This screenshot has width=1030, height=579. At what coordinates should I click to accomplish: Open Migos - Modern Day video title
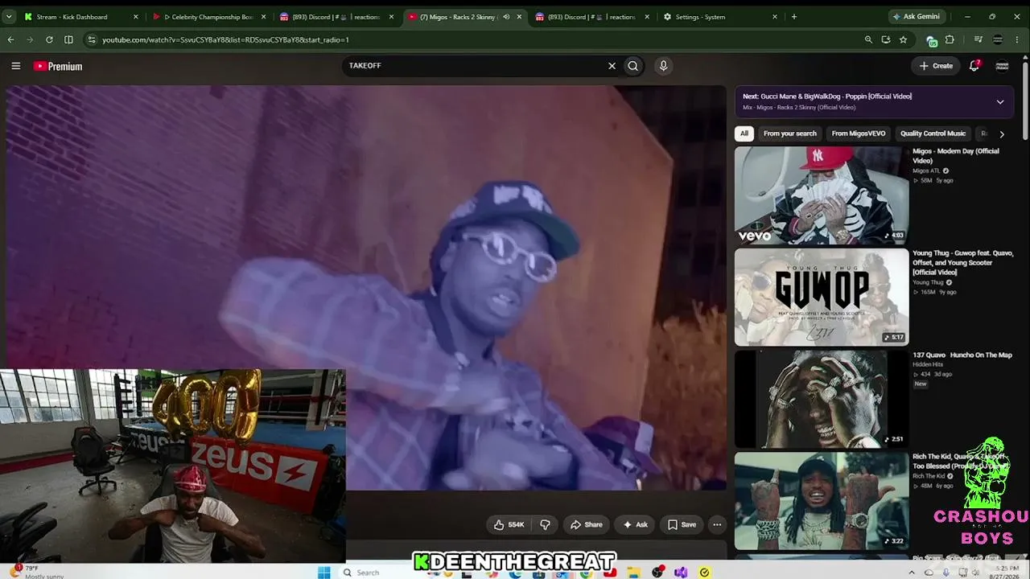click(x=956, y=156)
